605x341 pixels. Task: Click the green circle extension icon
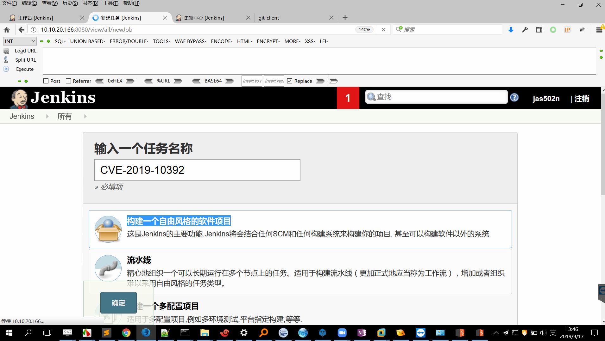[553, 30]
